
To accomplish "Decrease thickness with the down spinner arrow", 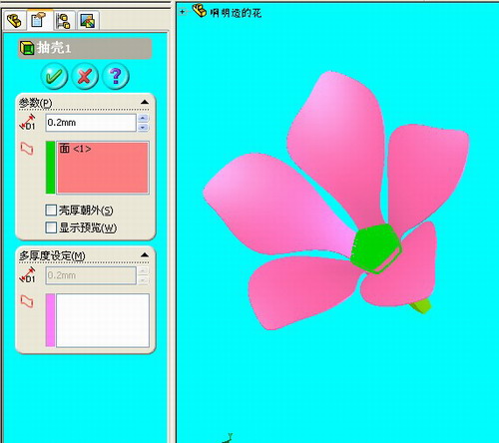I will click(x=143, y=127).
